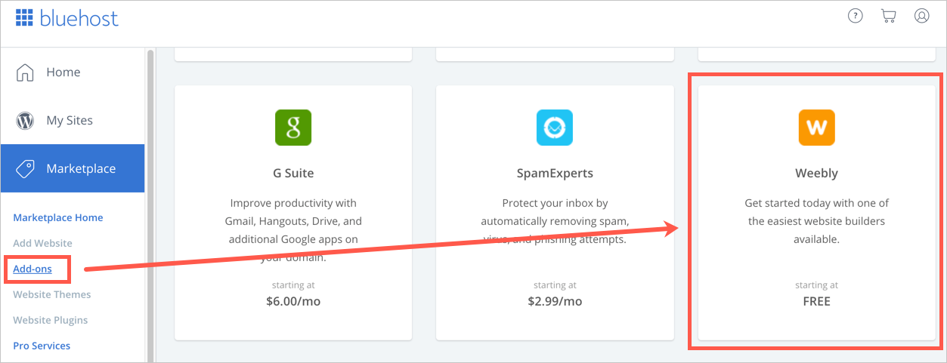Select the Marketplace sidebar item
Screen dimensions: 947x363
pos(81,168)
